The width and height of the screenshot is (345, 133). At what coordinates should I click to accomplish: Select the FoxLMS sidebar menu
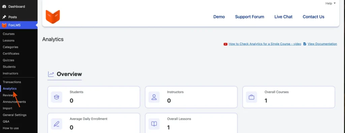[19, 25]
